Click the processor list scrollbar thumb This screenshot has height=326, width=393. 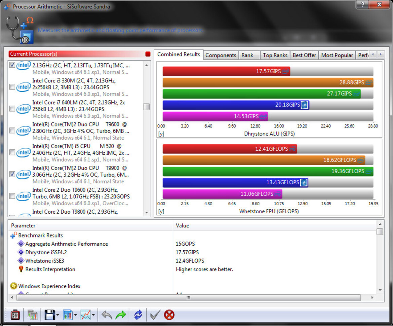tap(147, 107)
